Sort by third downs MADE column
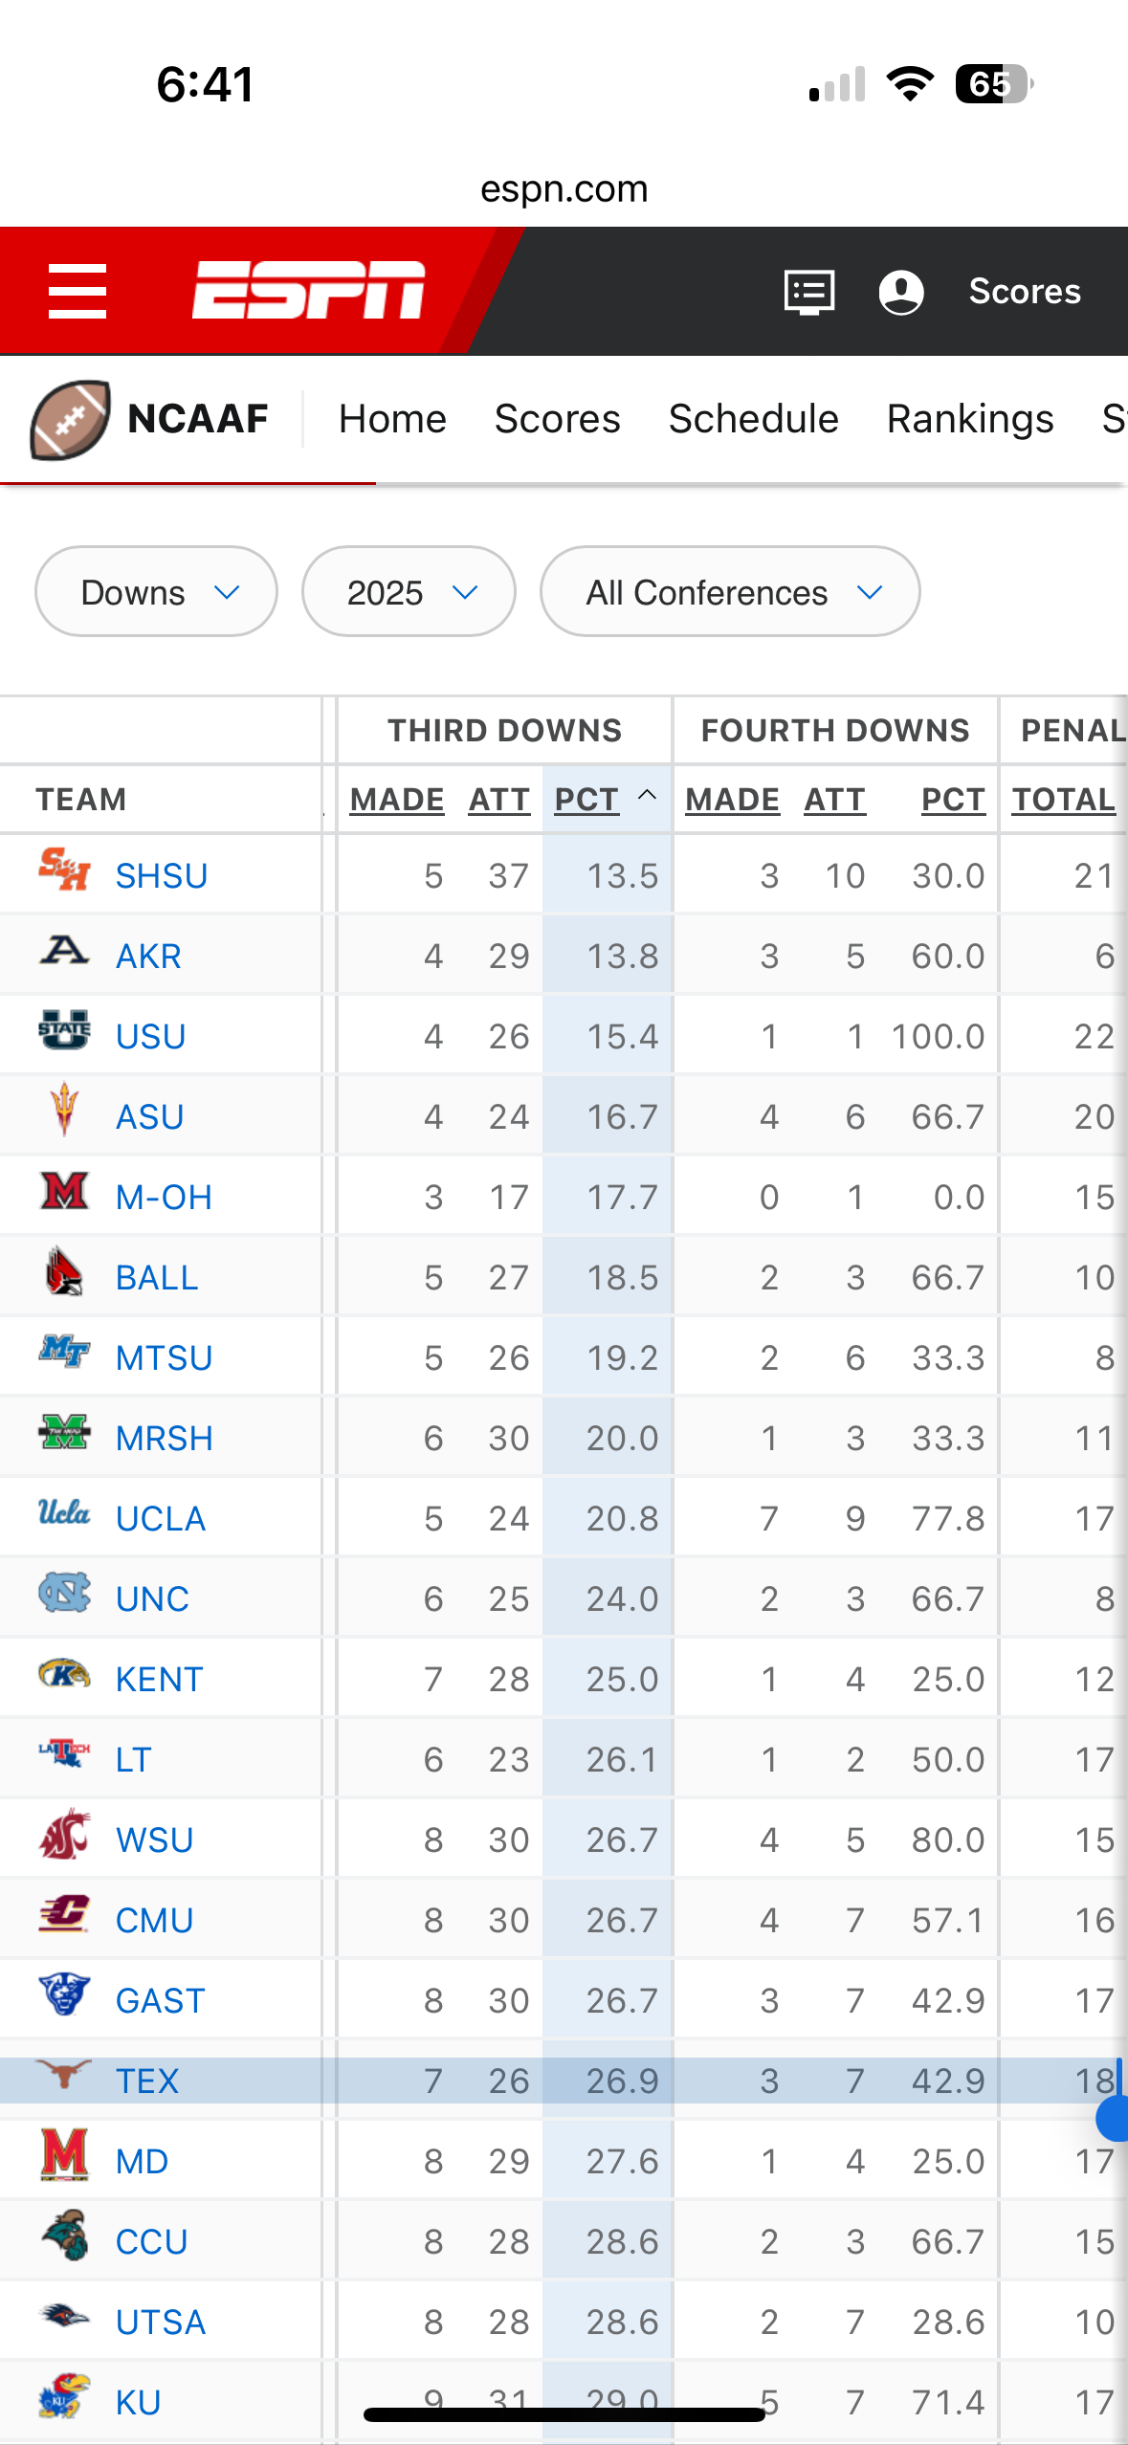1128x2445 pixels. [397, 799]
